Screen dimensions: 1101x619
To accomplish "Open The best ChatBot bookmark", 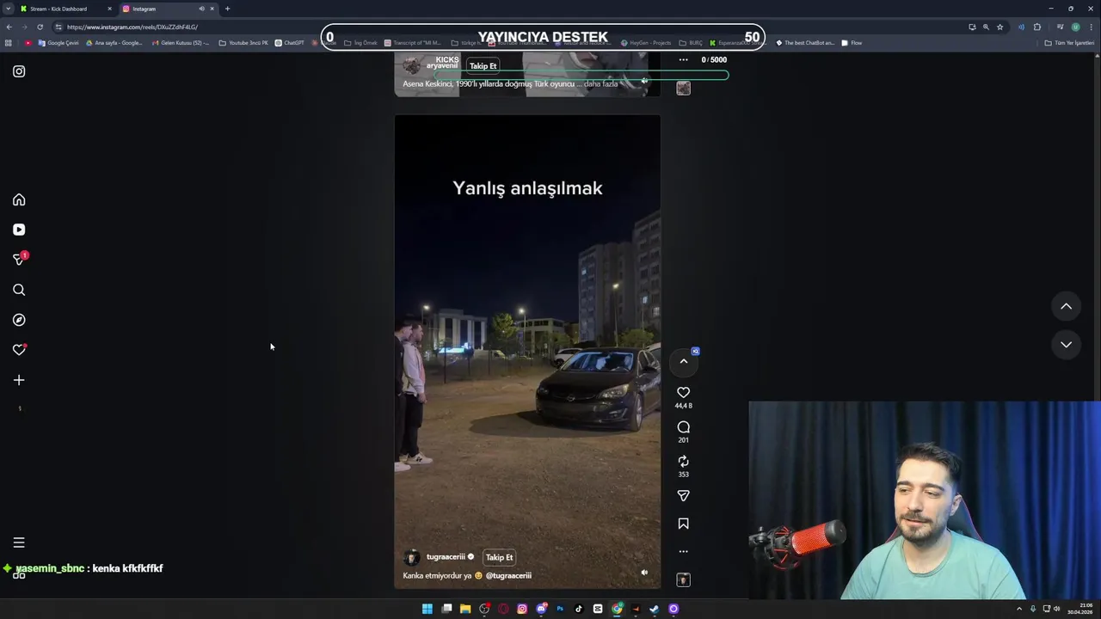I will coord(805,43).
